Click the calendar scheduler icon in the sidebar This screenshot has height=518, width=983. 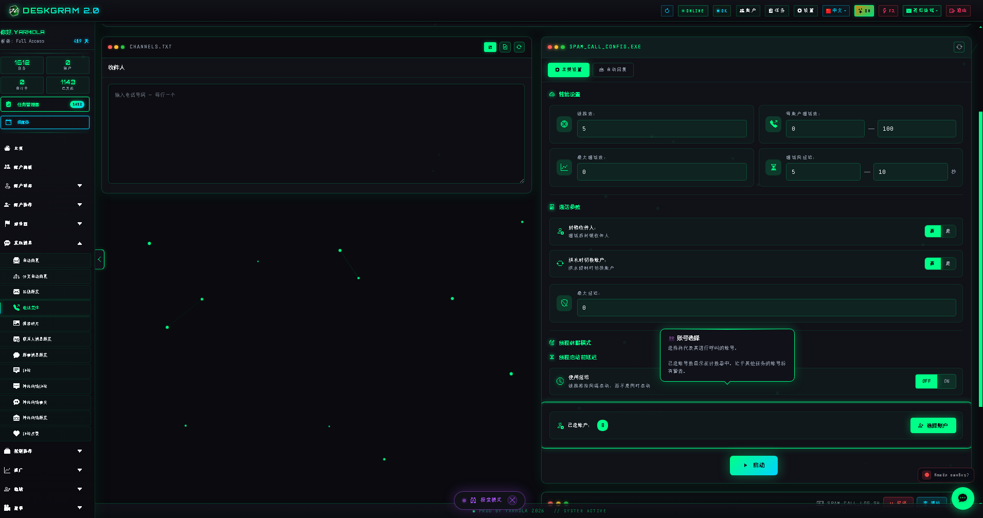(9, 122)
